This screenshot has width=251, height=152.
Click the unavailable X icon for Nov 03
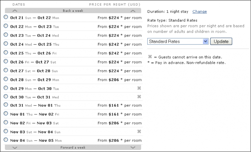pyautogui.click(x=139, y=131)
